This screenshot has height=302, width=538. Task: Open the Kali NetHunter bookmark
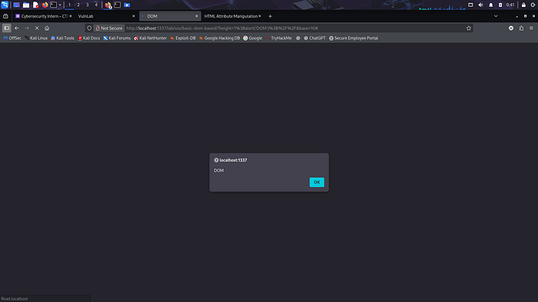pos(151,38)
